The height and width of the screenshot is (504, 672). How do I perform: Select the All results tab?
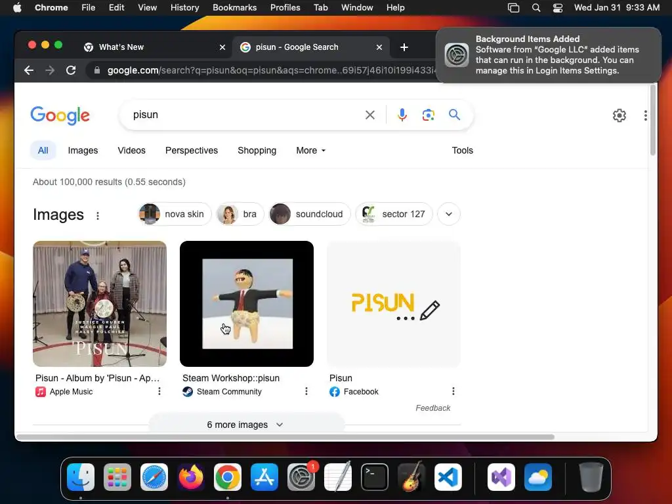pos(43,150)
